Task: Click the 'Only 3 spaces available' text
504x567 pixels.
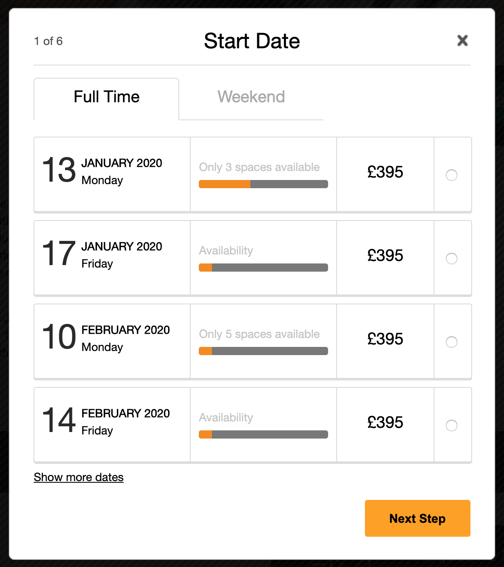Action: (x=259, y=167)
